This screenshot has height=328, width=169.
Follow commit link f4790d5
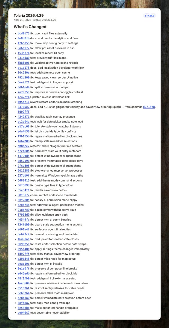click(24, 156)
